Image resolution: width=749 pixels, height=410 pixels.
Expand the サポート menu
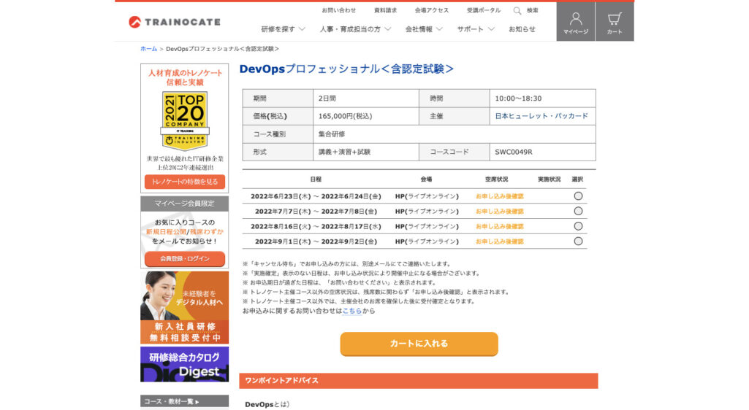475,29
